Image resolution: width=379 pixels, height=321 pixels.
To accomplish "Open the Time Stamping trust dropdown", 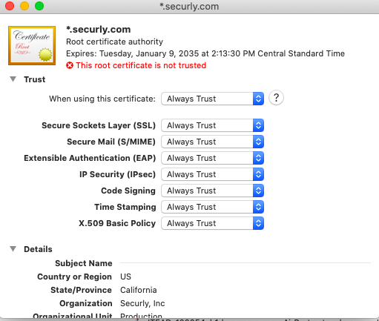I will (x=213, y=207).
